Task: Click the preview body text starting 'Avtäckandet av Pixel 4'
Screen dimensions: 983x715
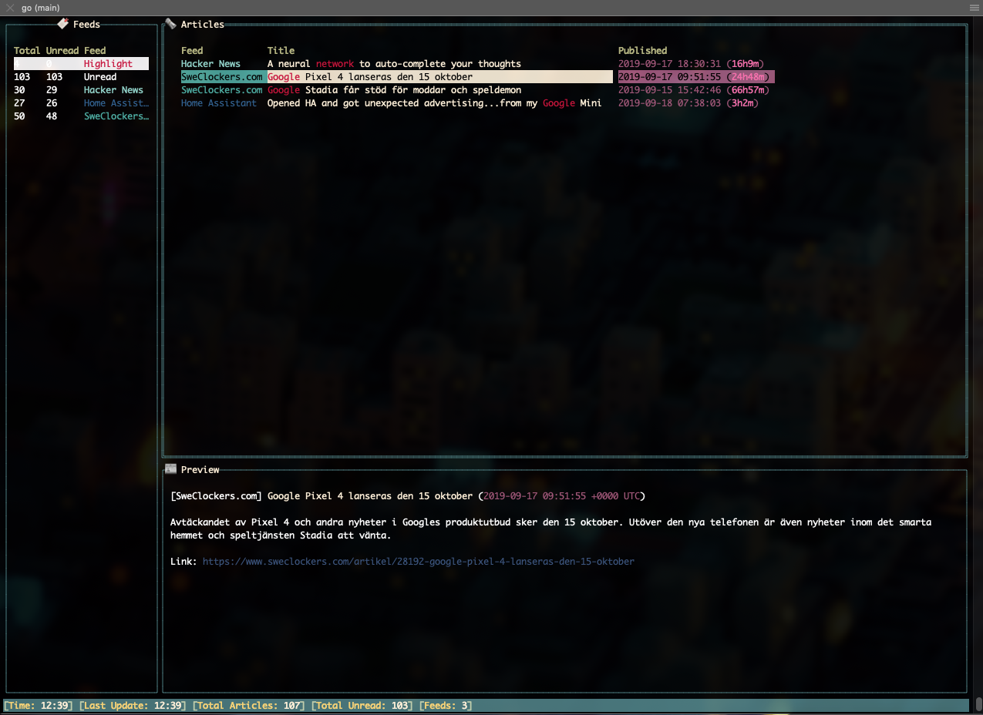Action: 550,529
